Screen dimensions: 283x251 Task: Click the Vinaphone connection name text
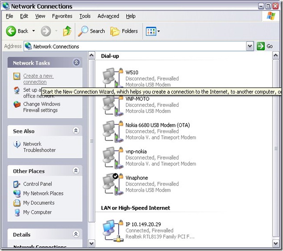tap(137, 178)
